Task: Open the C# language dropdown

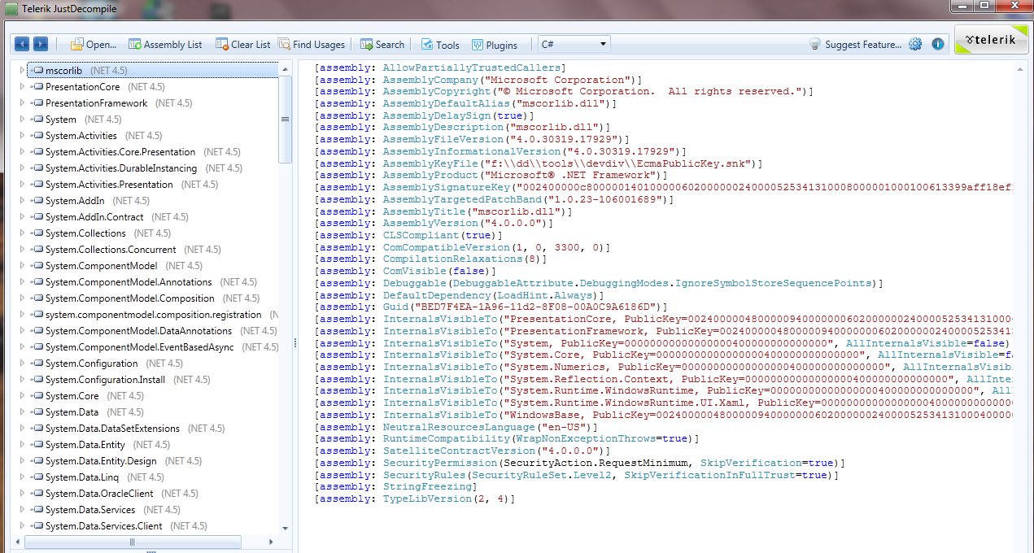Action: 600,44
